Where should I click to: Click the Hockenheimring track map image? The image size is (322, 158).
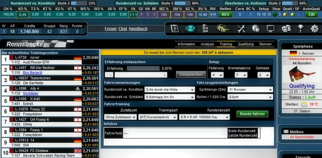click(302, 74)
